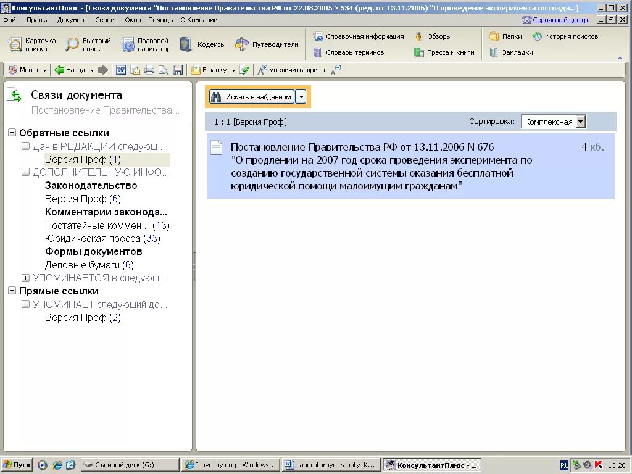
Task: Open Съемный диск (G:) taskbar window
Action: point(130,465)
